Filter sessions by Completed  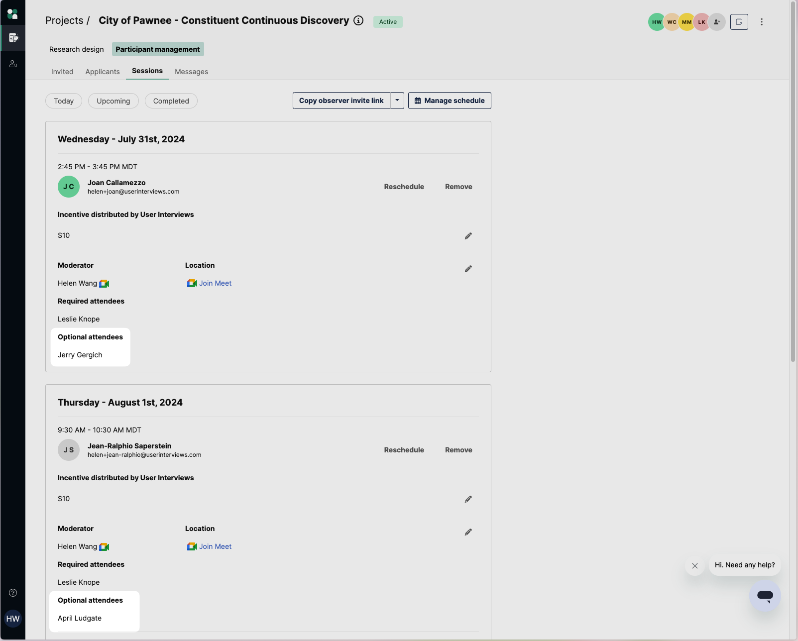[x=171, y=101]
